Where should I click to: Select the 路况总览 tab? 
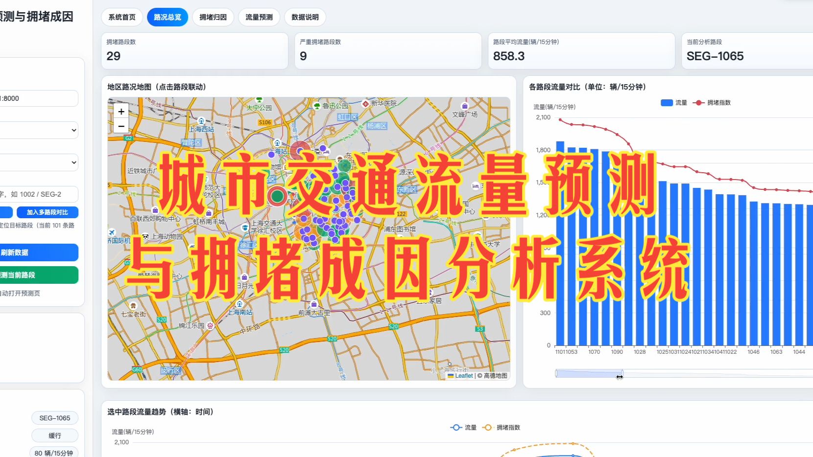[167, 17]
